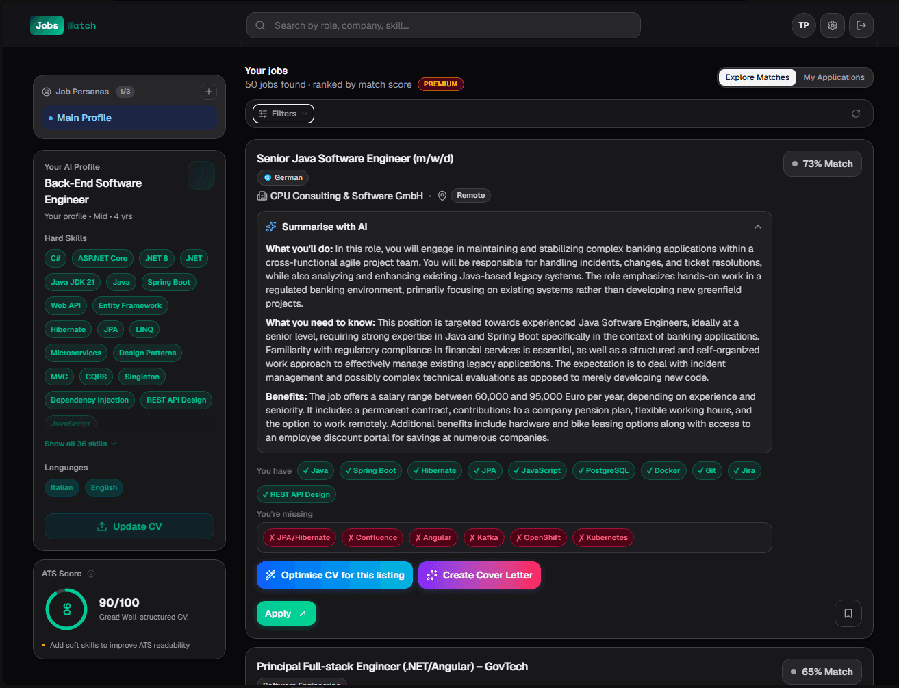This screenshot has height=688, width=899.
Task: Click the missing Confluence skill chip
Action: [x=372, y=537]
